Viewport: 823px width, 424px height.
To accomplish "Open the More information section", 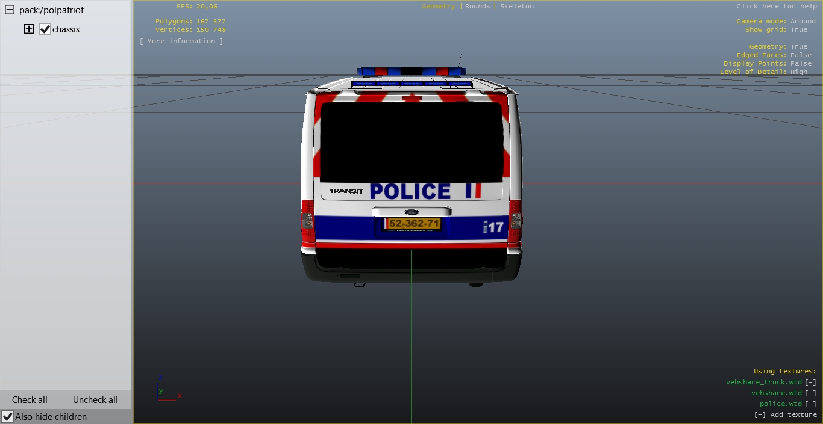I will 181,41.
